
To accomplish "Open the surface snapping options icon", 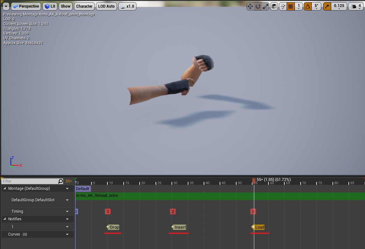I will tap(283, 6).
